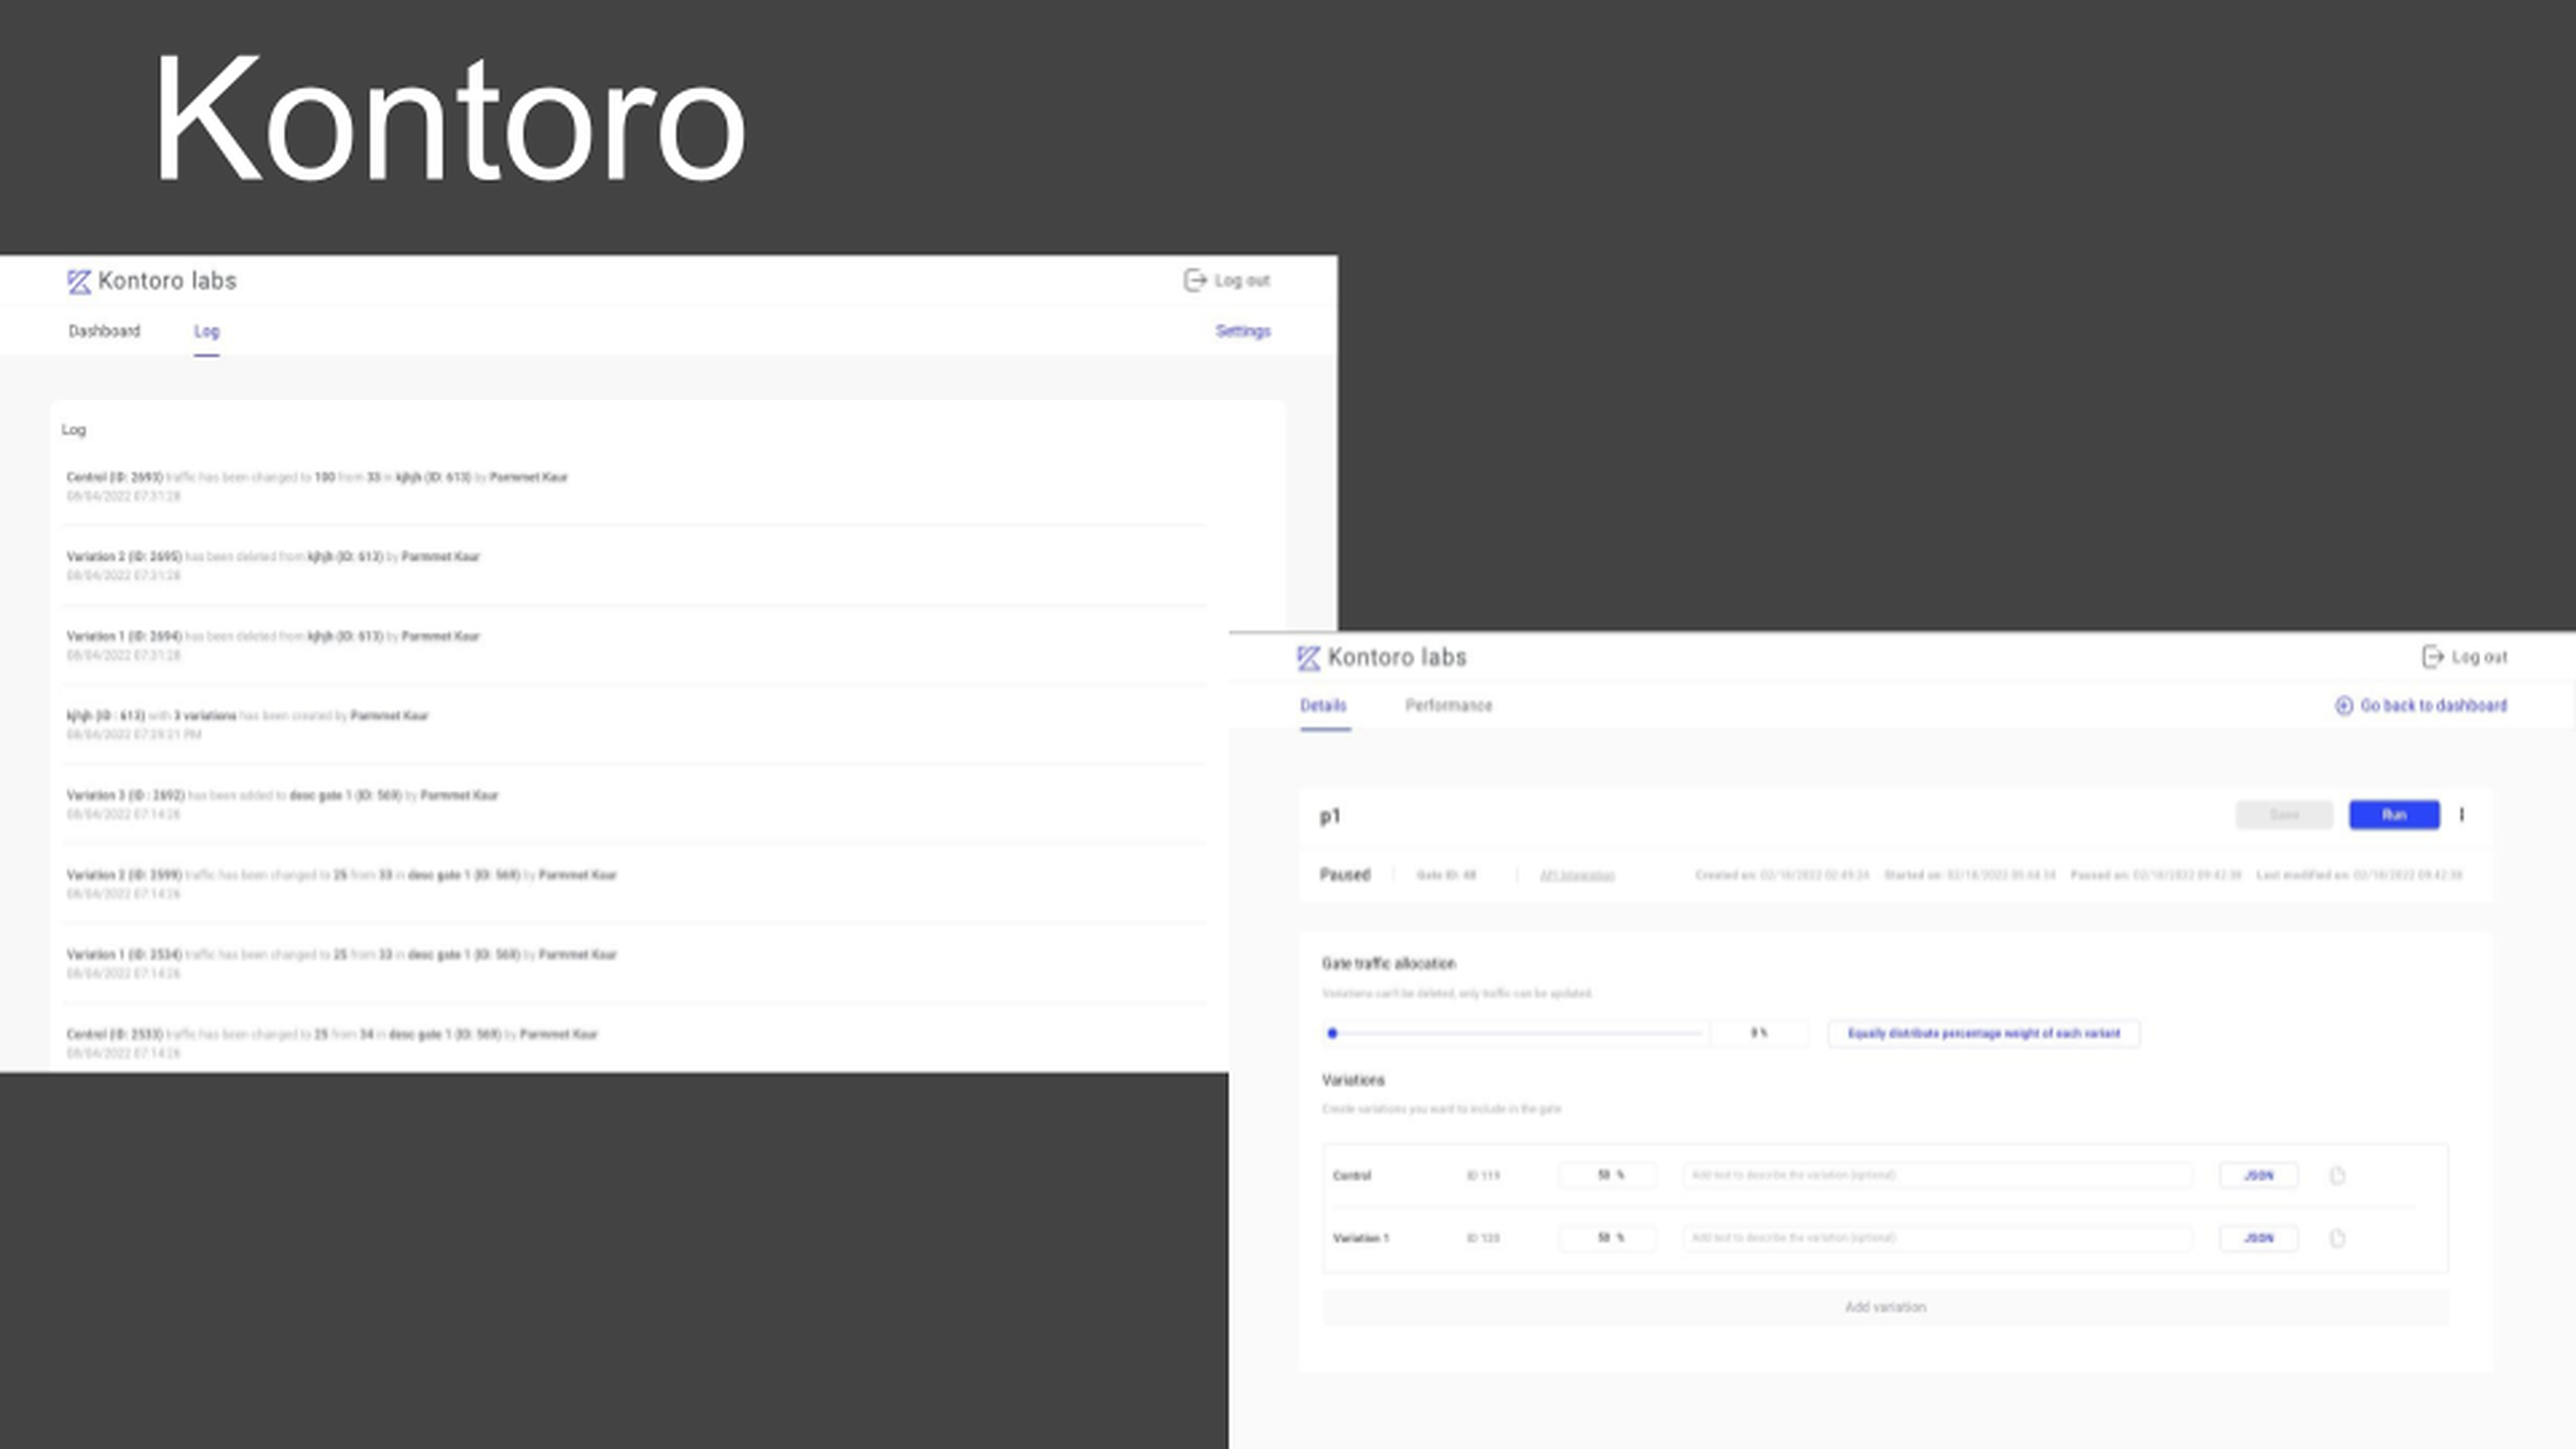The width and height of the screenshot is (2576, 1449).
Task: Click Equally distribute percentage weight button
Action: pyautogui.click(x=1983, y=1034)
